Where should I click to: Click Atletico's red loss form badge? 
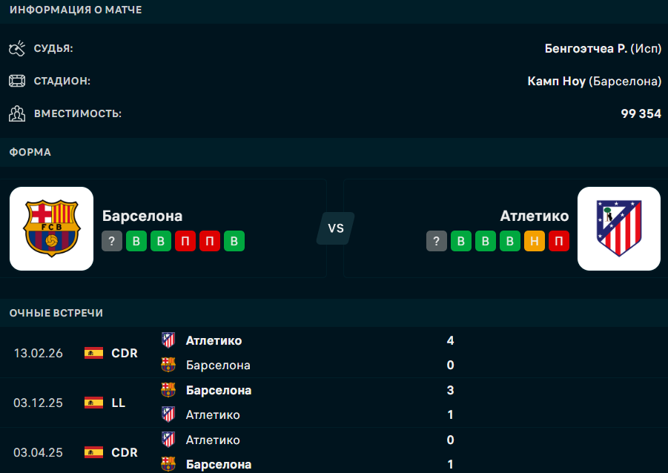[559, 241]
